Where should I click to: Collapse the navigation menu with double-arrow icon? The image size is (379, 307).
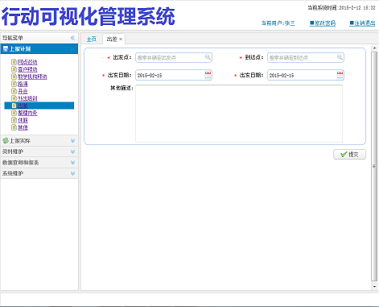coord(72,38)
